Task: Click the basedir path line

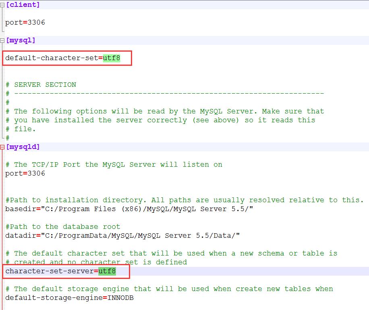Action: (x=129, y=209)
